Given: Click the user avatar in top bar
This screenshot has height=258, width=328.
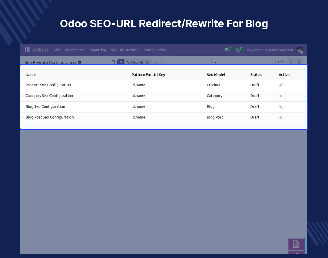Looking at the screenshot, I should pyautogui.click(x=300, y=50).
